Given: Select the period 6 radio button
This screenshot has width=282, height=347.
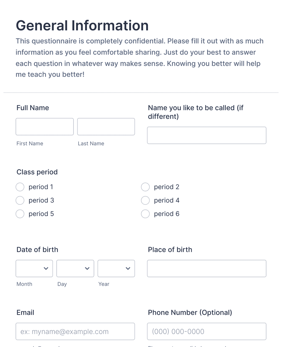Looking at the screenshot, I should click(145, 214).
